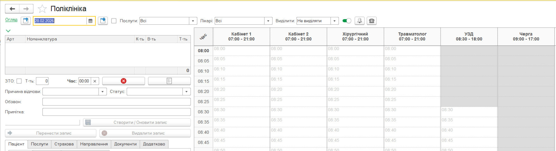Star the Поліклініка page as favorite
This screenshot has height=151, width=556.
tap(42, 9)
